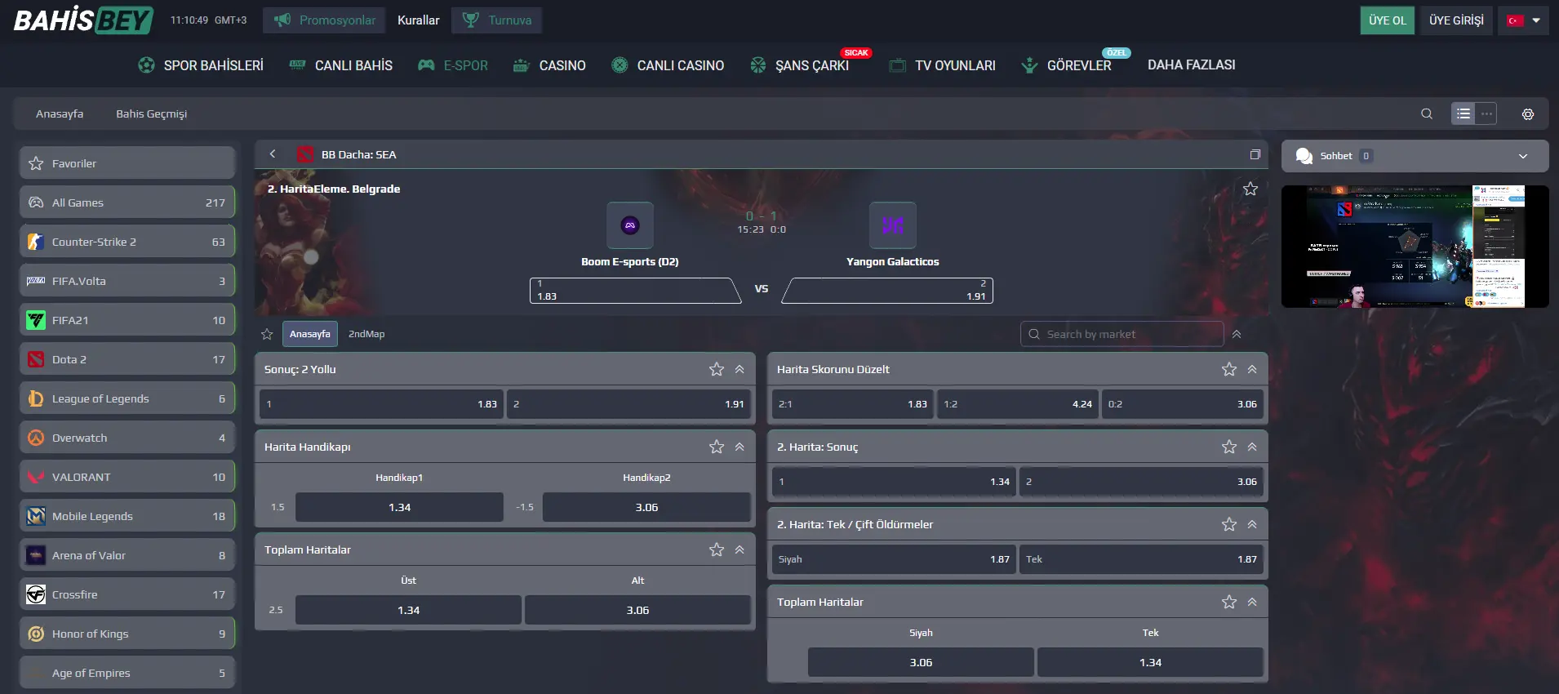Screen dimensions: 1559x694
Task: Select Dota 2 in sidebar
Action: point(127,359)
